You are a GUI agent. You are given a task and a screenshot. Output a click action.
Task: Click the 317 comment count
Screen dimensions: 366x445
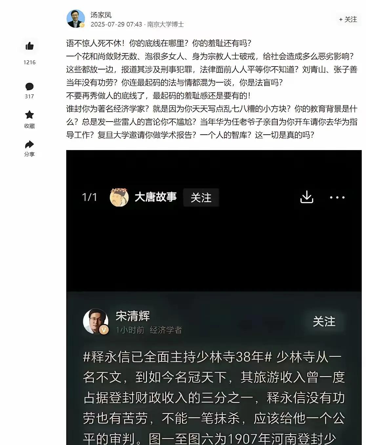[x=30, y=96]
